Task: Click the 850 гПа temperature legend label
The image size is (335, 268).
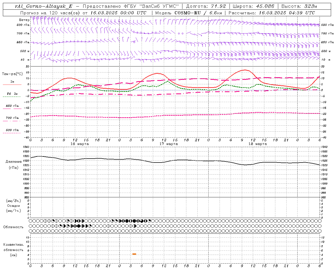Action: pyautogui.click(x=12, y=106)
